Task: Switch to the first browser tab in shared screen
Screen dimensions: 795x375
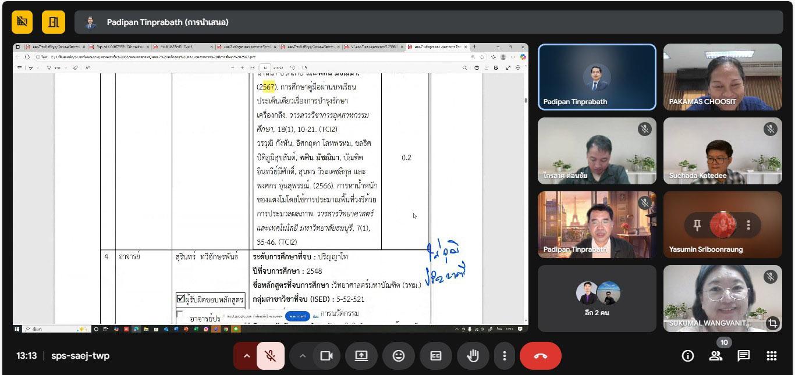Action: (x=55, y=47)
